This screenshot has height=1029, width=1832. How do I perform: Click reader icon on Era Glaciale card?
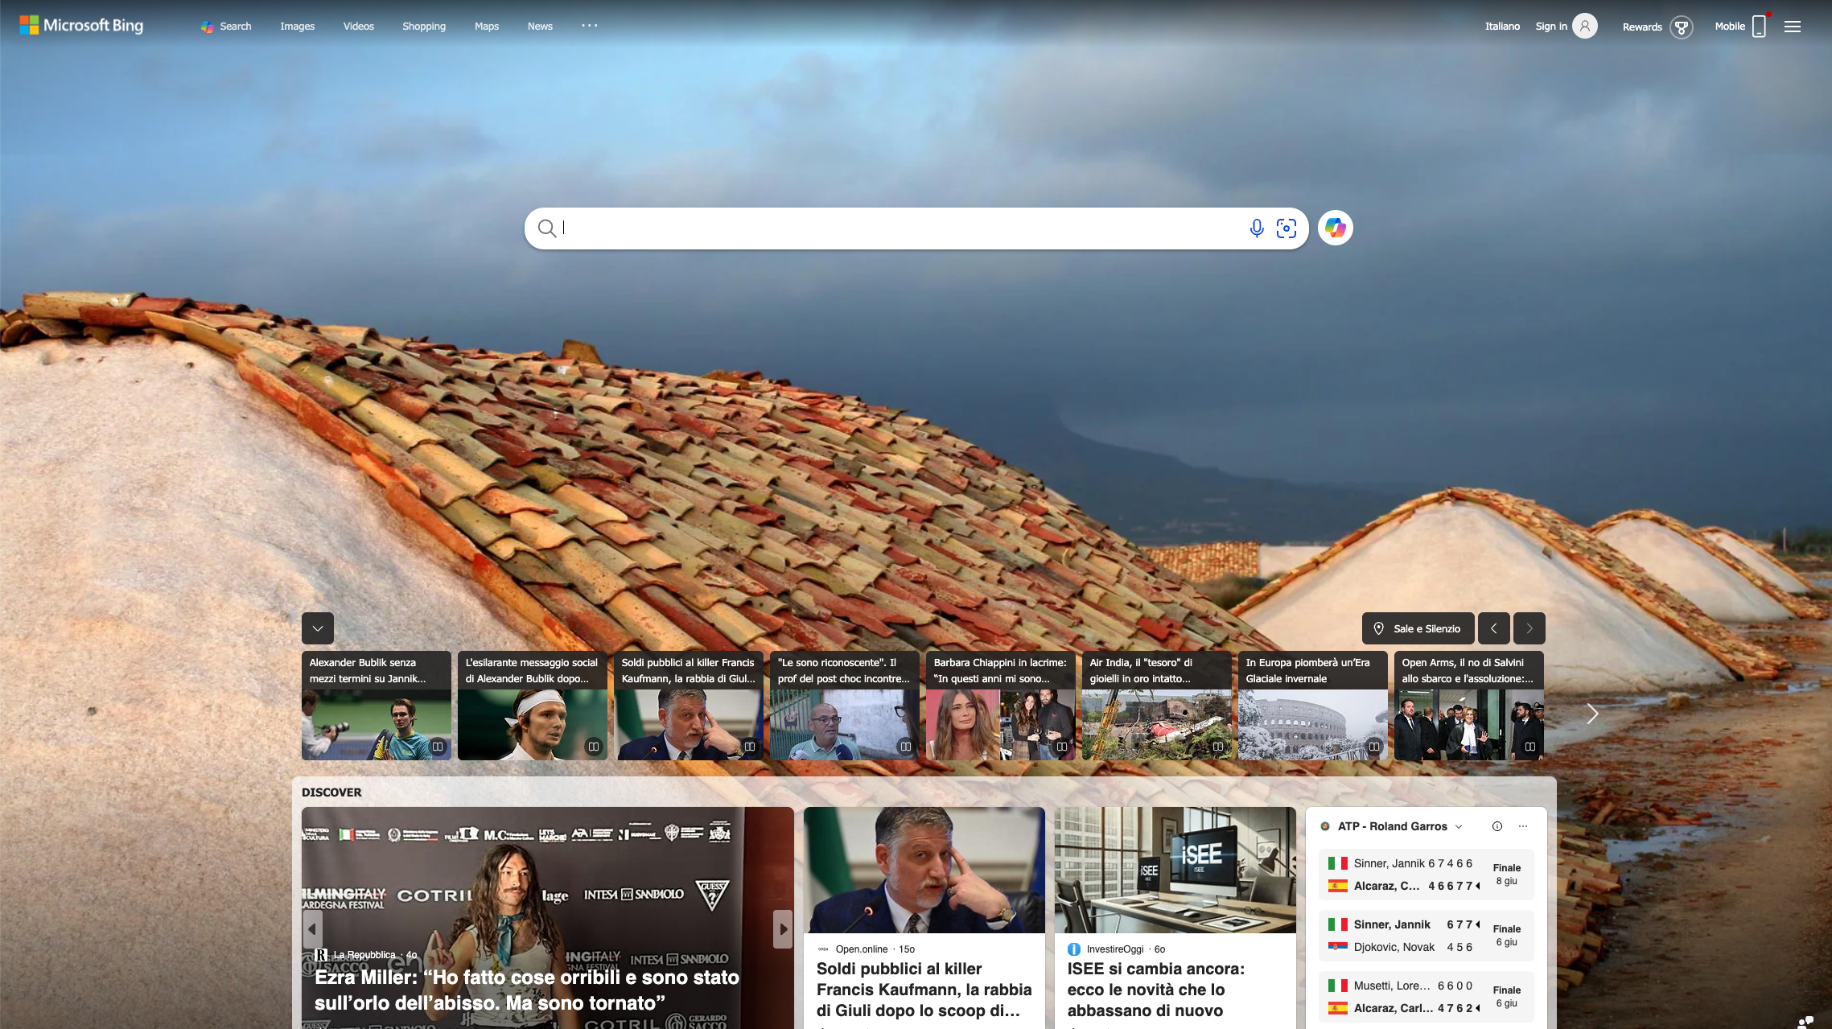(x=1374, y=747)
